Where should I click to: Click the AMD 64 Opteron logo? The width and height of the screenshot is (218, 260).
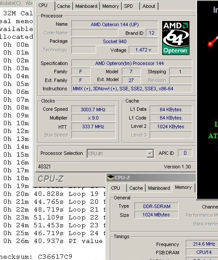pos(176,38)
